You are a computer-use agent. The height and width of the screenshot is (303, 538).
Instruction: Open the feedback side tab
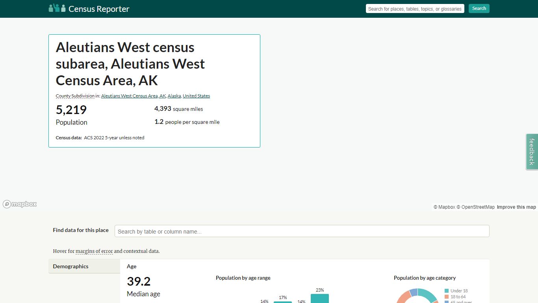[532, 151]
